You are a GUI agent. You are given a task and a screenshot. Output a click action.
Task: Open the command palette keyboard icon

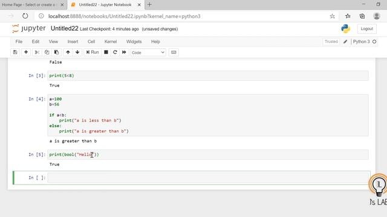point(174,52)
